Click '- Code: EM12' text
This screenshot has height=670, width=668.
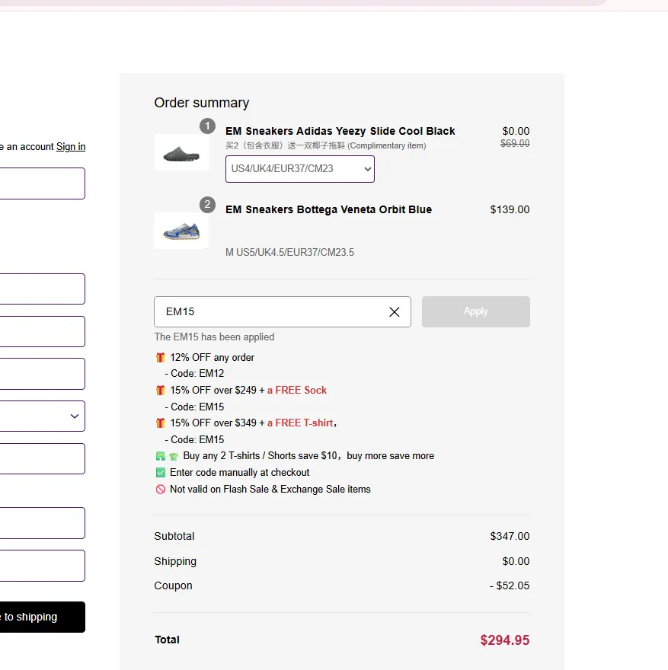tap(194, 374)
